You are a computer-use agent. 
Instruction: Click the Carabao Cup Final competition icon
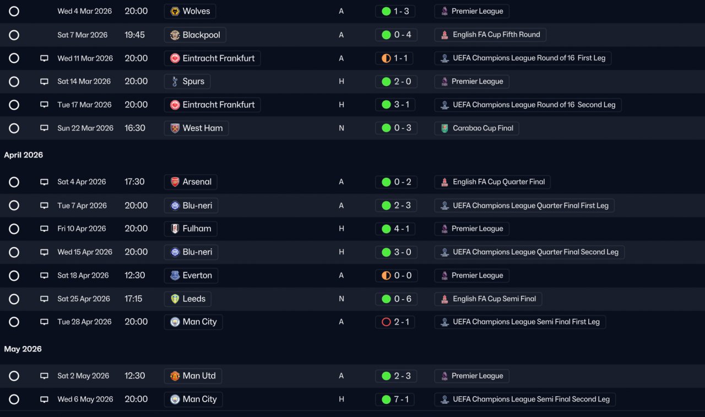[444, 128]
